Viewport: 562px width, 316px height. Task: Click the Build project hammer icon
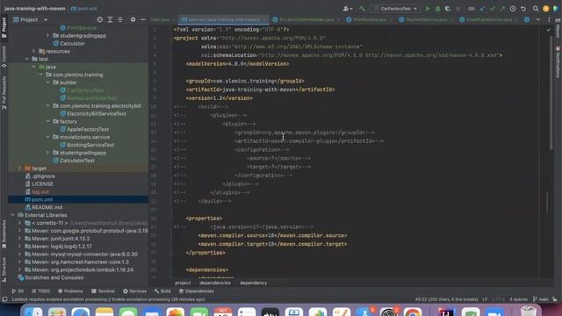(x=363, y=9)
